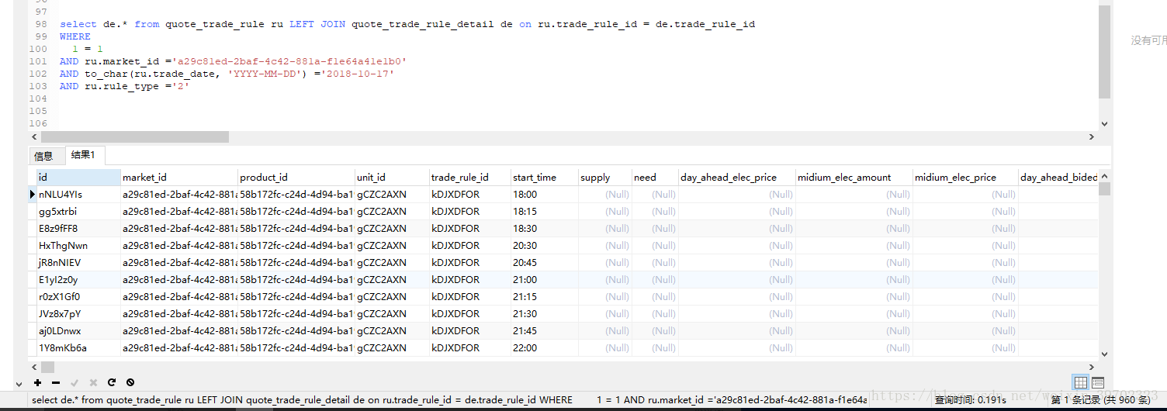Screen dimensions: 1167x411
Task: Refresh the result grid
Action: [x=112, y=382]
